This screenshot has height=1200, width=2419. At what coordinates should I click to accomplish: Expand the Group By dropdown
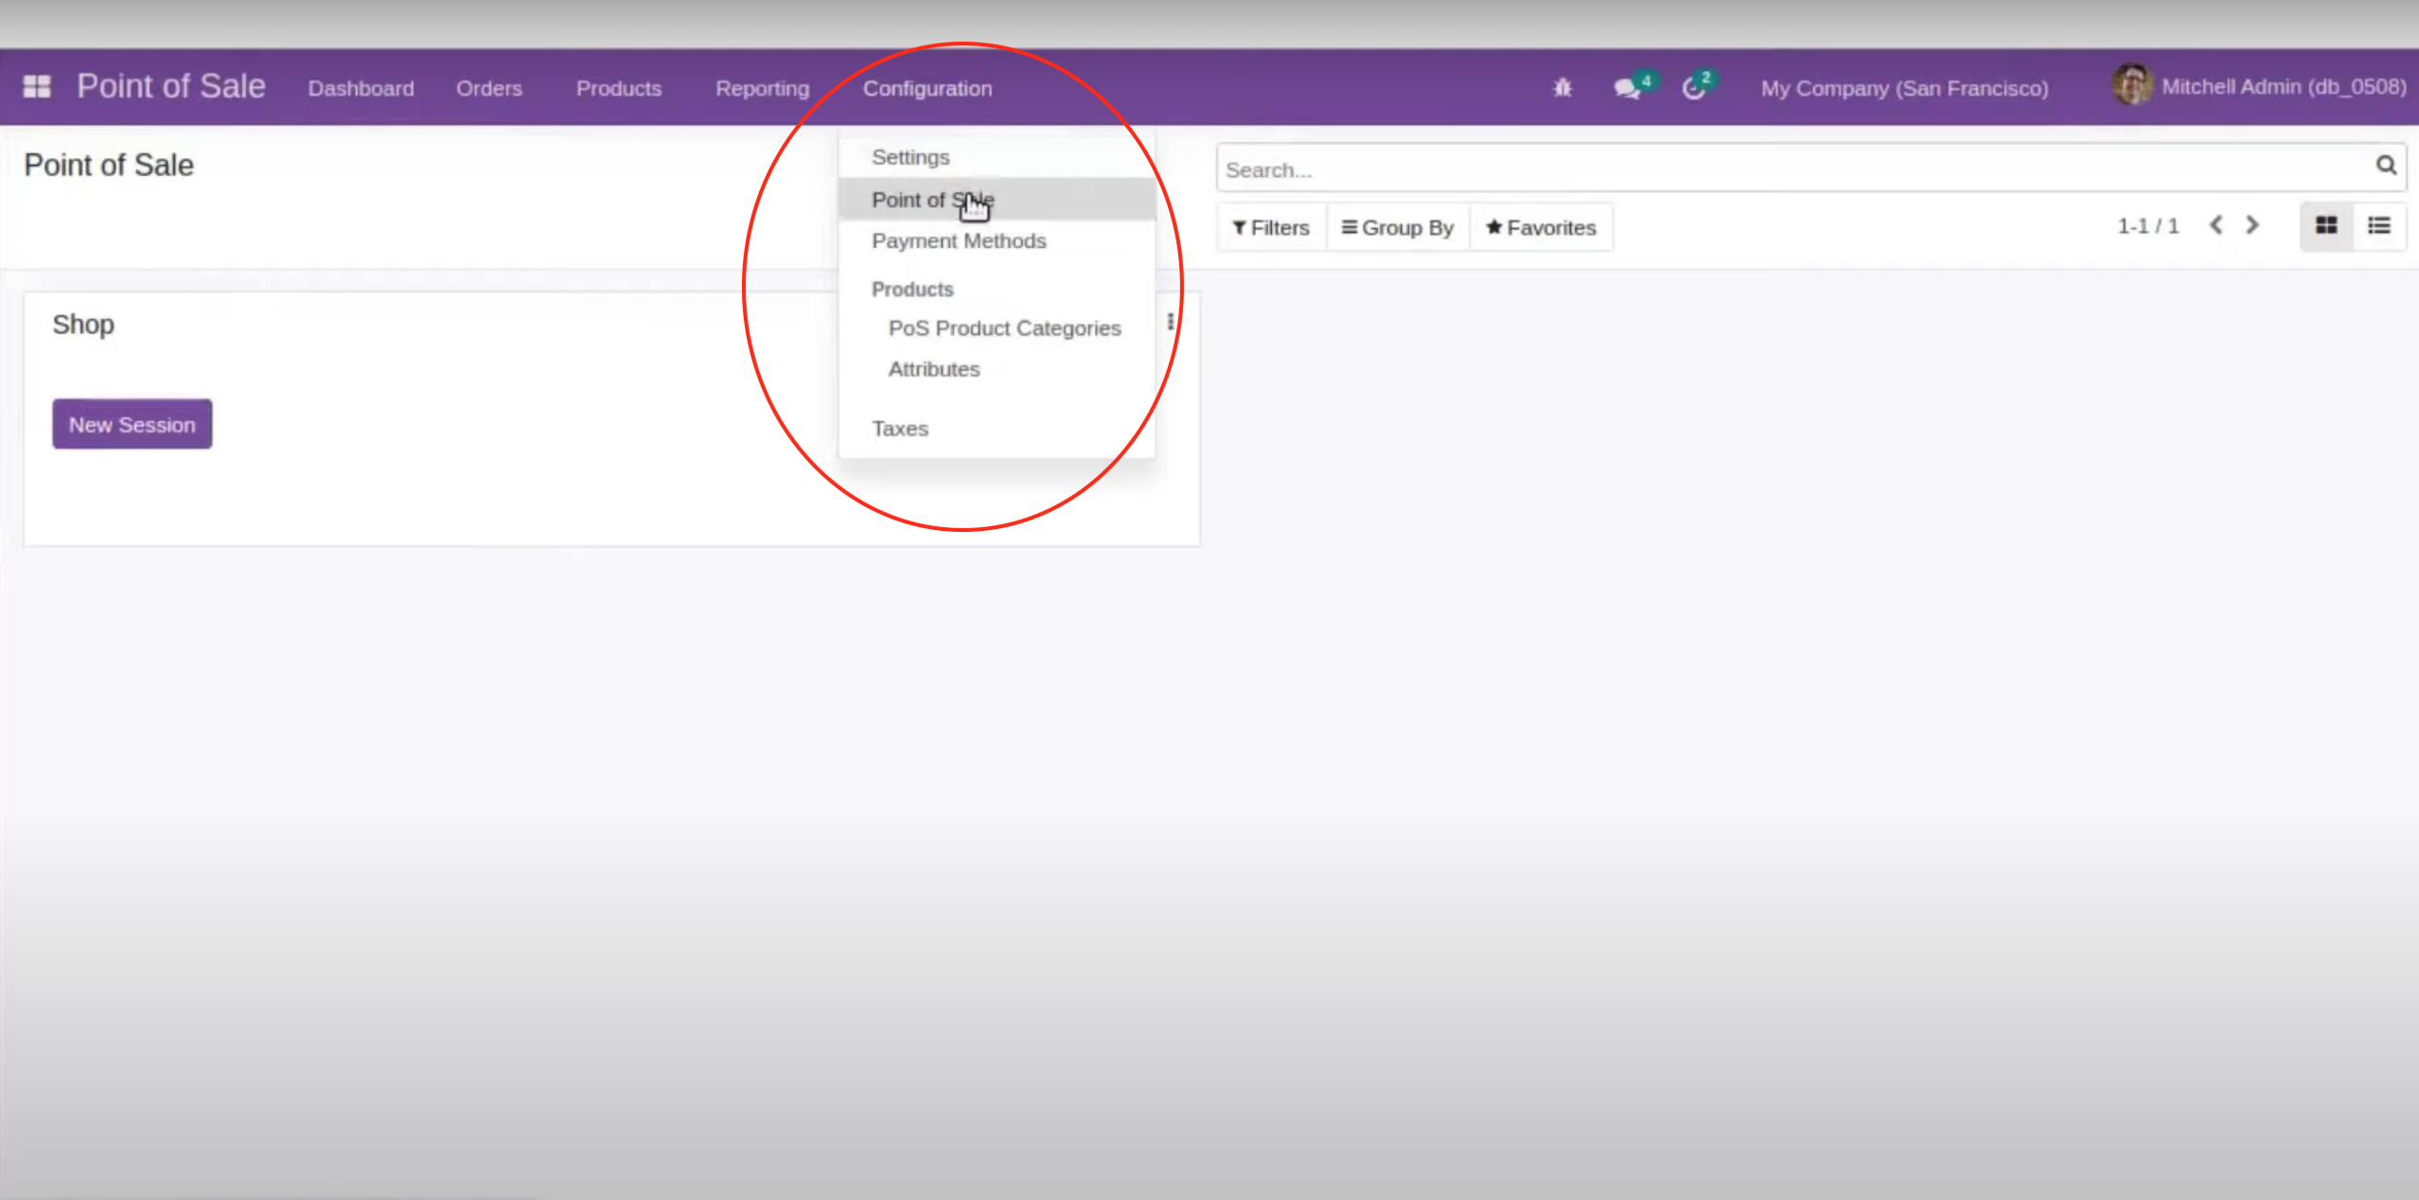[x=1398, y=228]
